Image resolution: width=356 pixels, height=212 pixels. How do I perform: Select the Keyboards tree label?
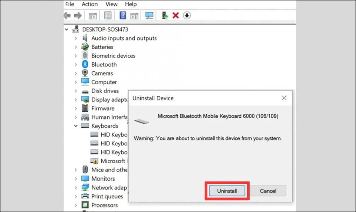(105, 126)
